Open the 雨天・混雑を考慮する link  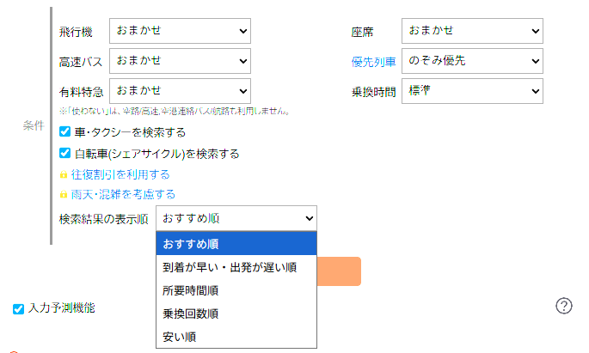pos(124,195)
